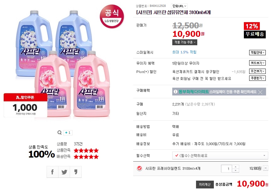Open 카드보기 for 무이자 혜택
The height and width of the screenshot is (190, 272).
(257, 63)
